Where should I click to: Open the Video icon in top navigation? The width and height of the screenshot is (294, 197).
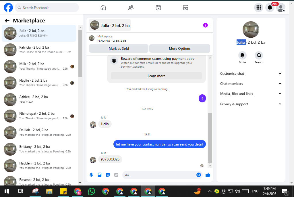158,8
